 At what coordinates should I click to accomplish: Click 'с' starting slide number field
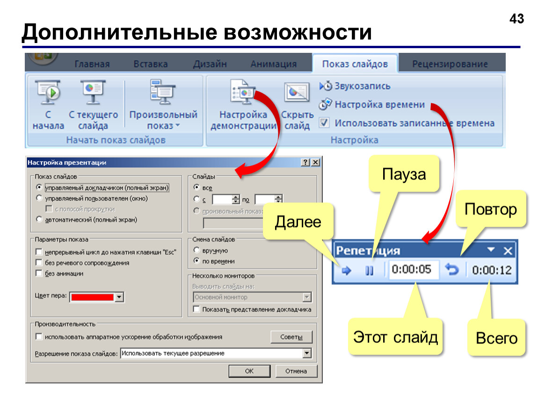[x=222, y=199]
